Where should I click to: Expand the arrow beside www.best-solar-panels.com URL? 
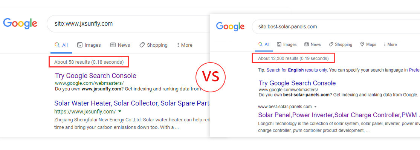(x=316, y=107)
